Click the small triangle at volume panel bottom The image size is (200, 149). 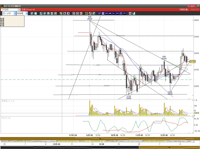tap(189, 115)
